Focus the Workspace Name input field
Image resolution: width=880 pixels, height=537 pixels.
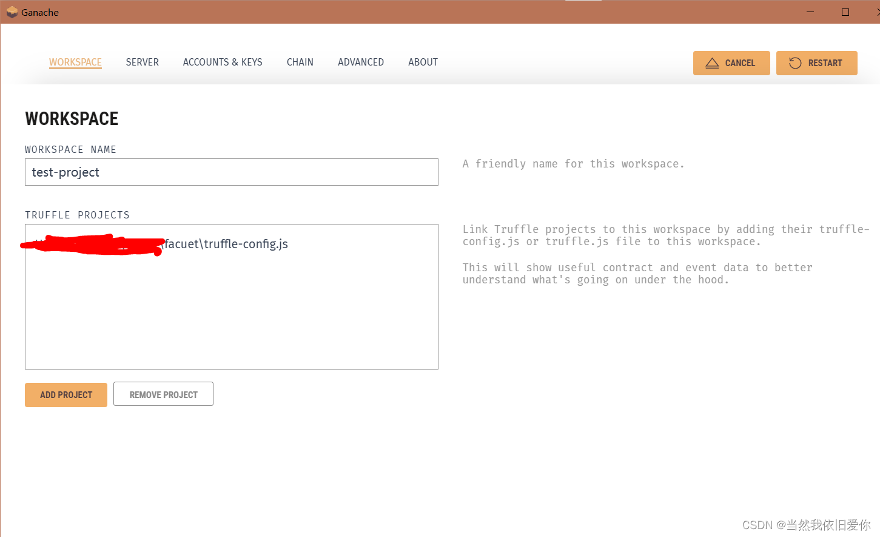[x=232, y=172]
